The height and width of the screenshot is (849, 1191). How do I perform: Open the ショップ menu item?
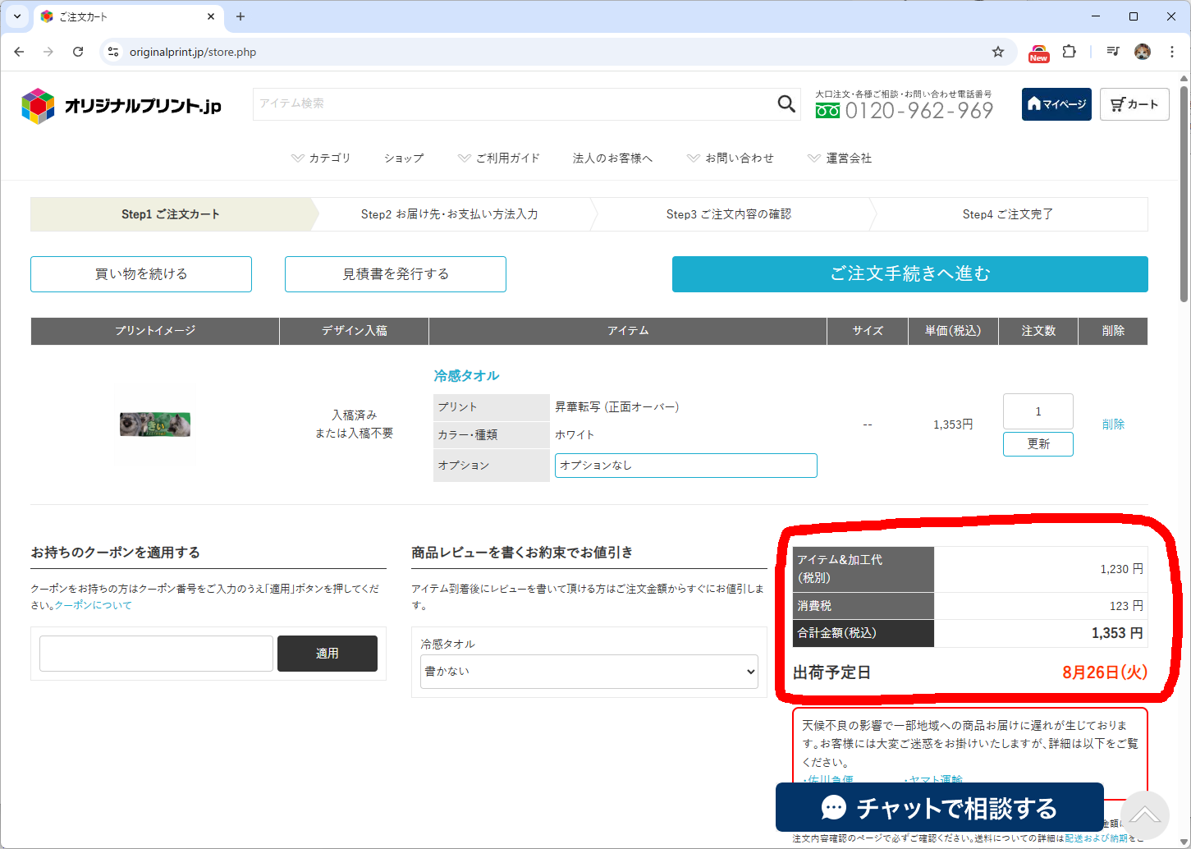[x=404, y=158]
